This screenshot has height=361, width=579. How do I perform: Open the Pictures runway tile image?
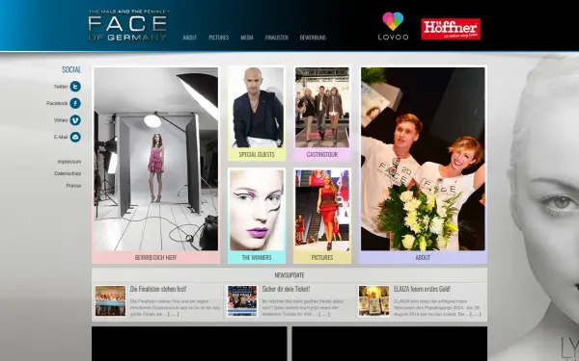click(322, 210)
